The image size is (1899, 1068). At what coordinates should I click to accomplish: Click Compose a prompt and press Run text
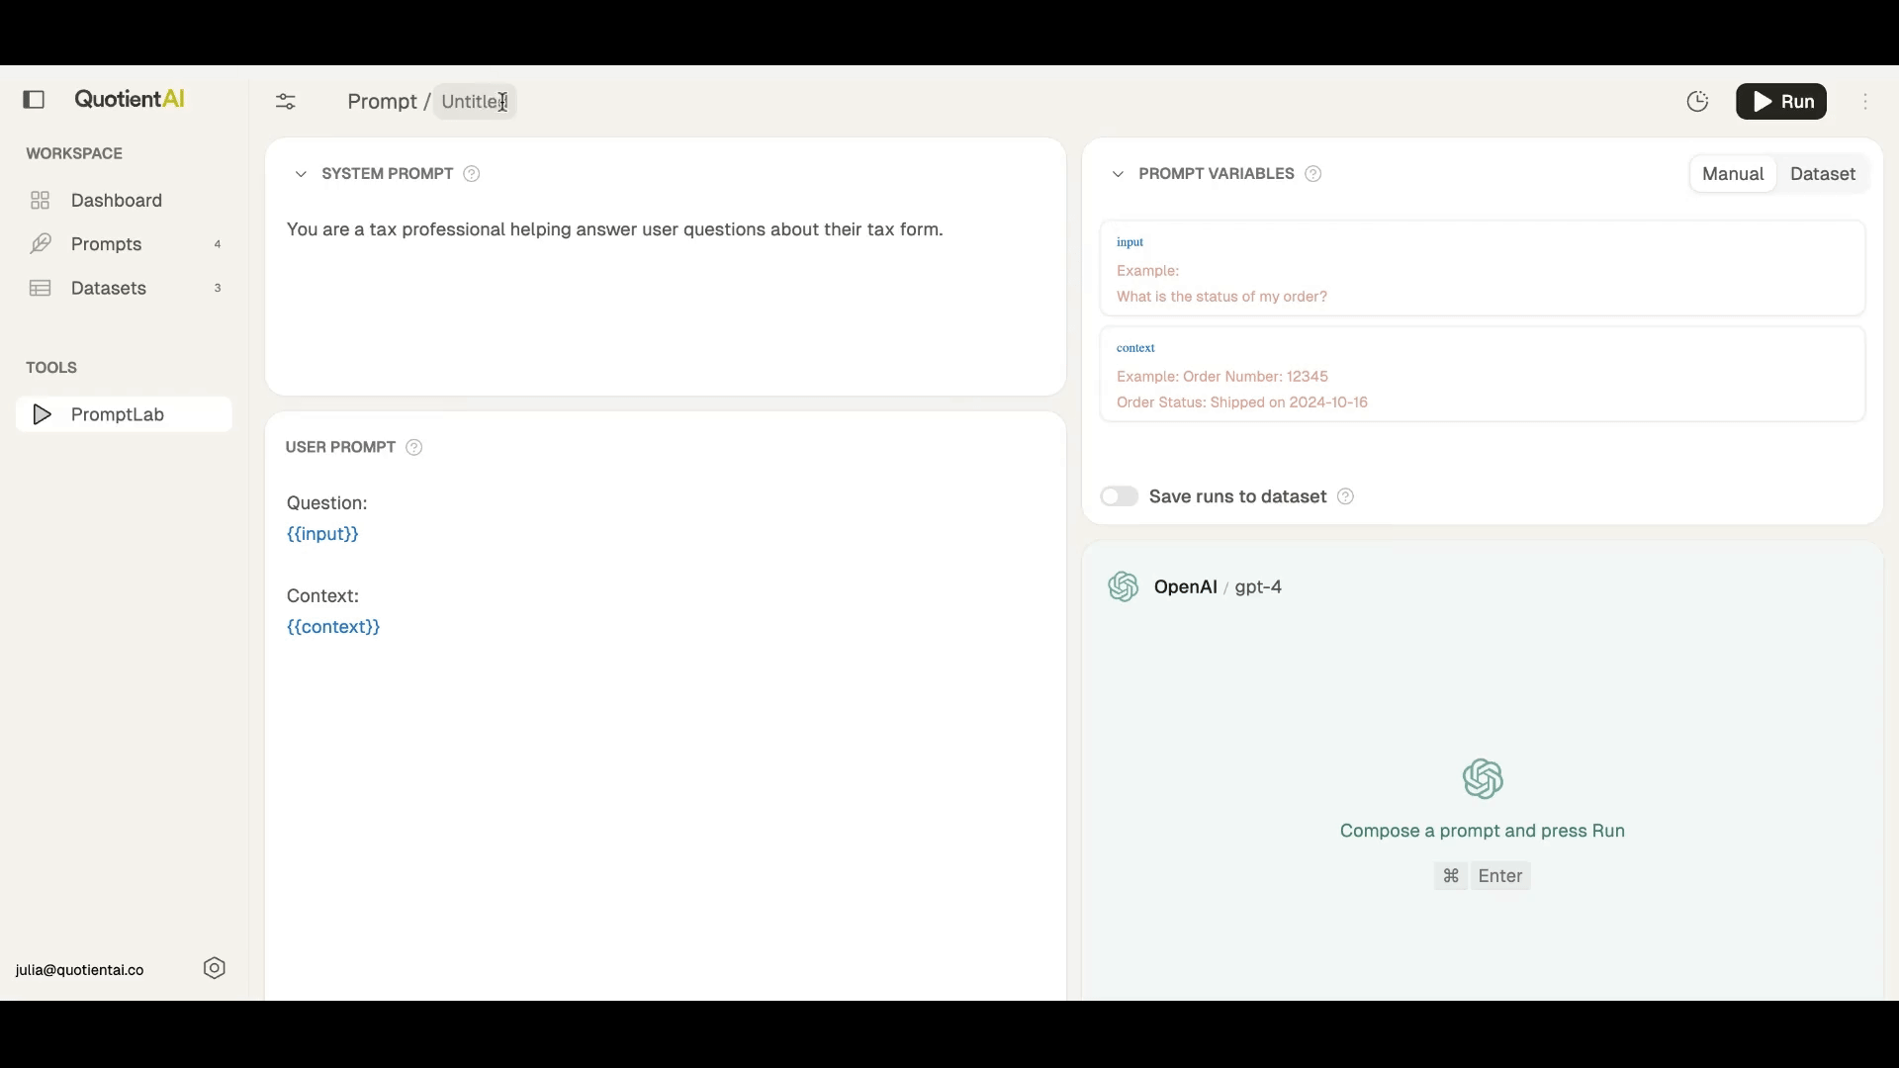[x=1483, y=833]
